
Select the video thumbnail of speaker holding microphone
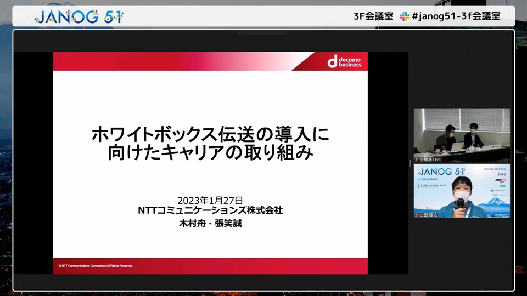(462, 191)
